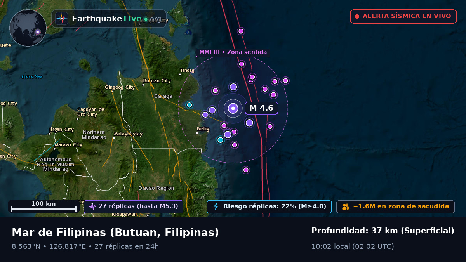Viewport: 466px width, 262px height.
Task: Click the cyan aftershock marker south of Bislig
Action: (x=221, y=140)
